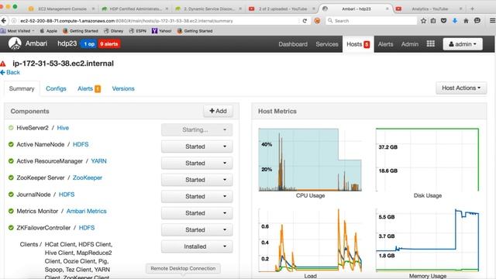Open the admin user dropdown

(463, 44)
